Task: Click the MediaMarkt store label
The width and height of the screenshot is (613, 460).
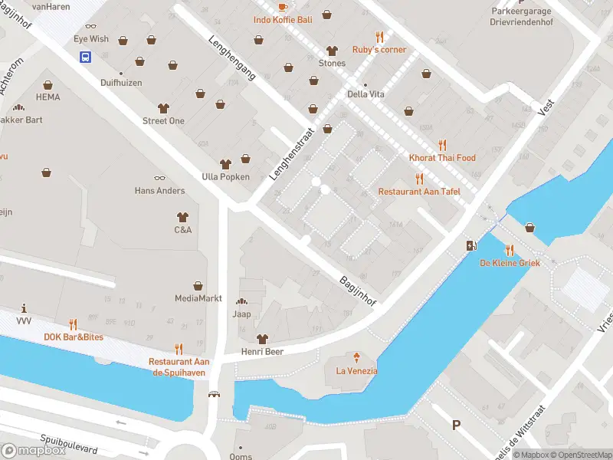Action: 198,298
